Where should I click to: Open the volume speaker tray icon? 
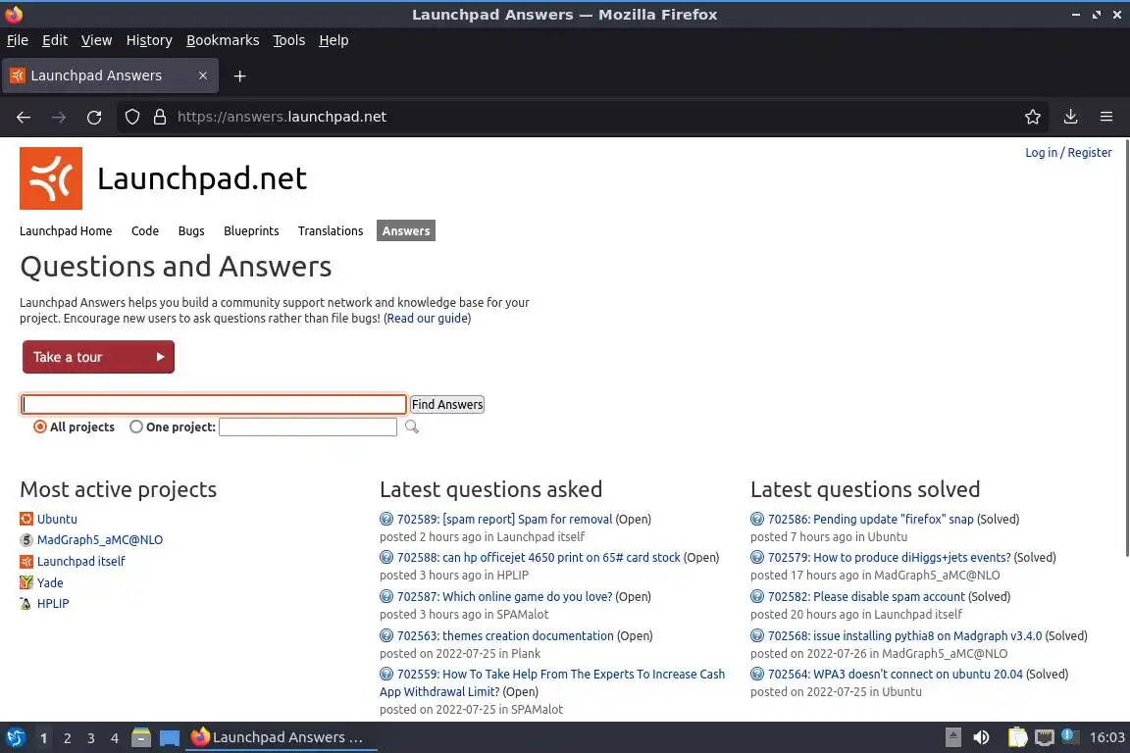click(981, 737)
